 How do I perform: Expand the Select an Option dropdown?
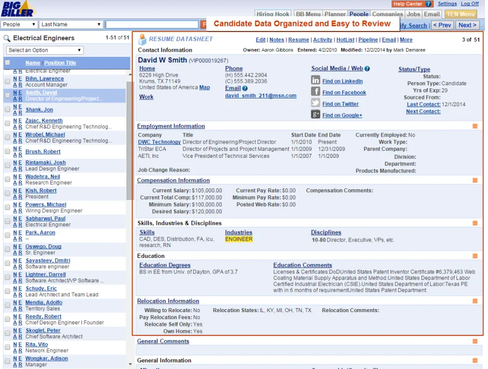point(45,50)
